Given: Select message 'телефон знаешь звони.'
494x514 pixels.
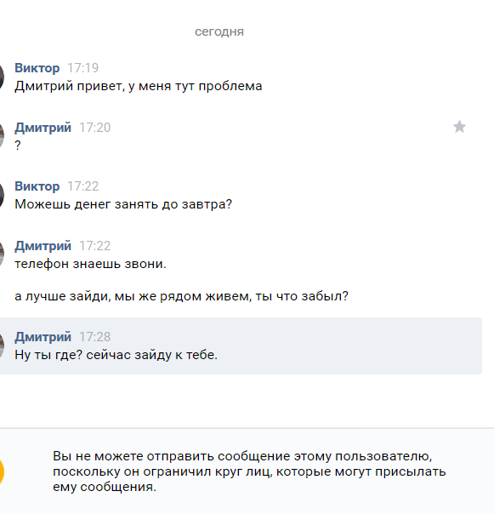Looking at the screenshot, I should tap(90, 264).
